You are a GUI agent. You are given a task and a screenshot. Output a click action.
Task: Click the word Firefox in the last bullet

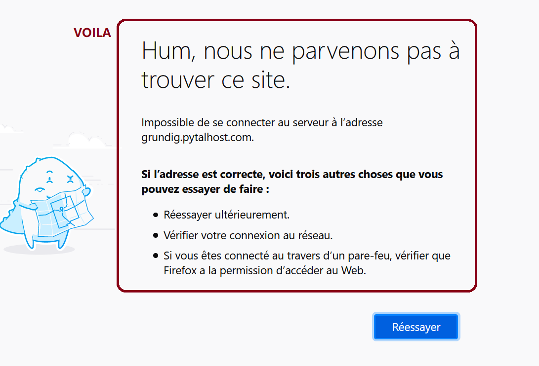click(180, 270)
